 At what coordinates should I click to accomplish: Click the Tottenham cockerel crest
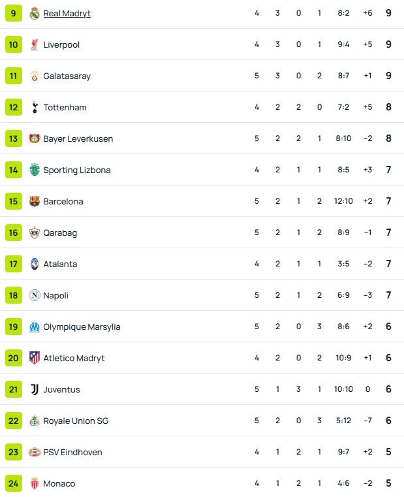[x=35, y=107]
